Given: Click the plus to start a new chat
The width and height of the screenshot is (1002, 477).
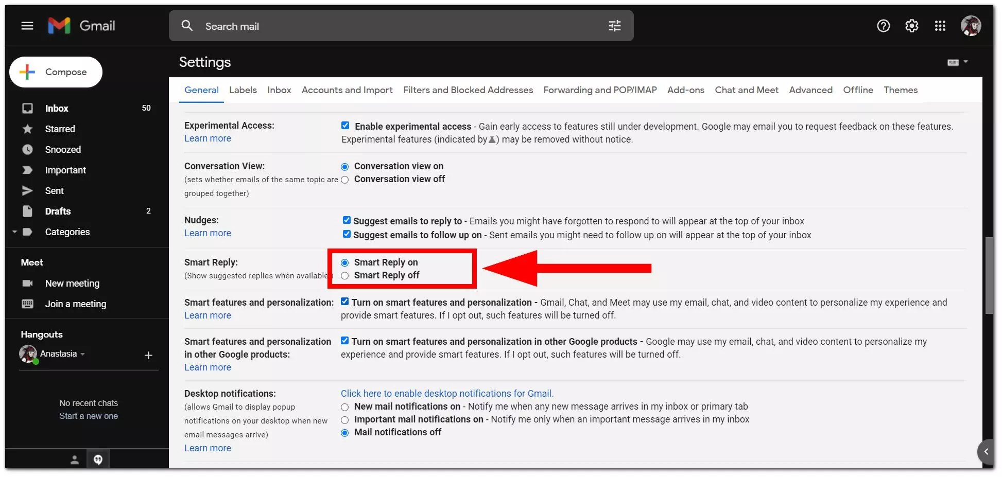Looking at the screenshot, I should (x=148, y=355).
